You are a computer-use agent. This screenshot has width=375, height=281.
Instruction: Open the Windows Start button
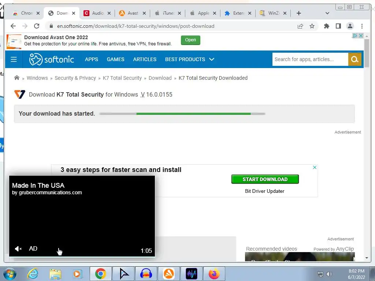pos(10,274)
